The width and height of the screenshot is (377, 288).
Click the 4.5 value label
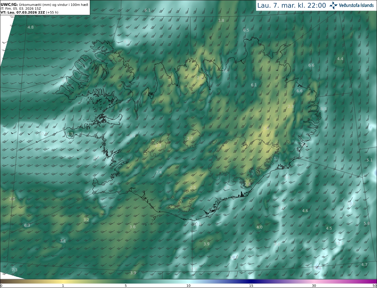click(329, 228)
